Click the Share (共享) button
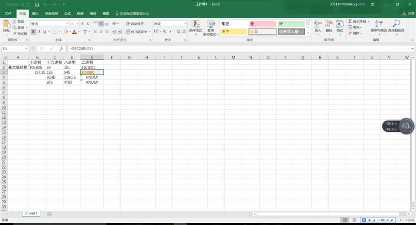416x225 pixels. point(409,13)
